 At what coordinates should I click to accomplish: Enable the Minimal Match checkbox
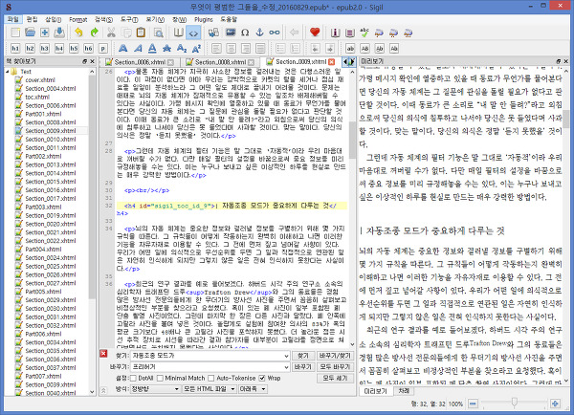tap(160, 378)
